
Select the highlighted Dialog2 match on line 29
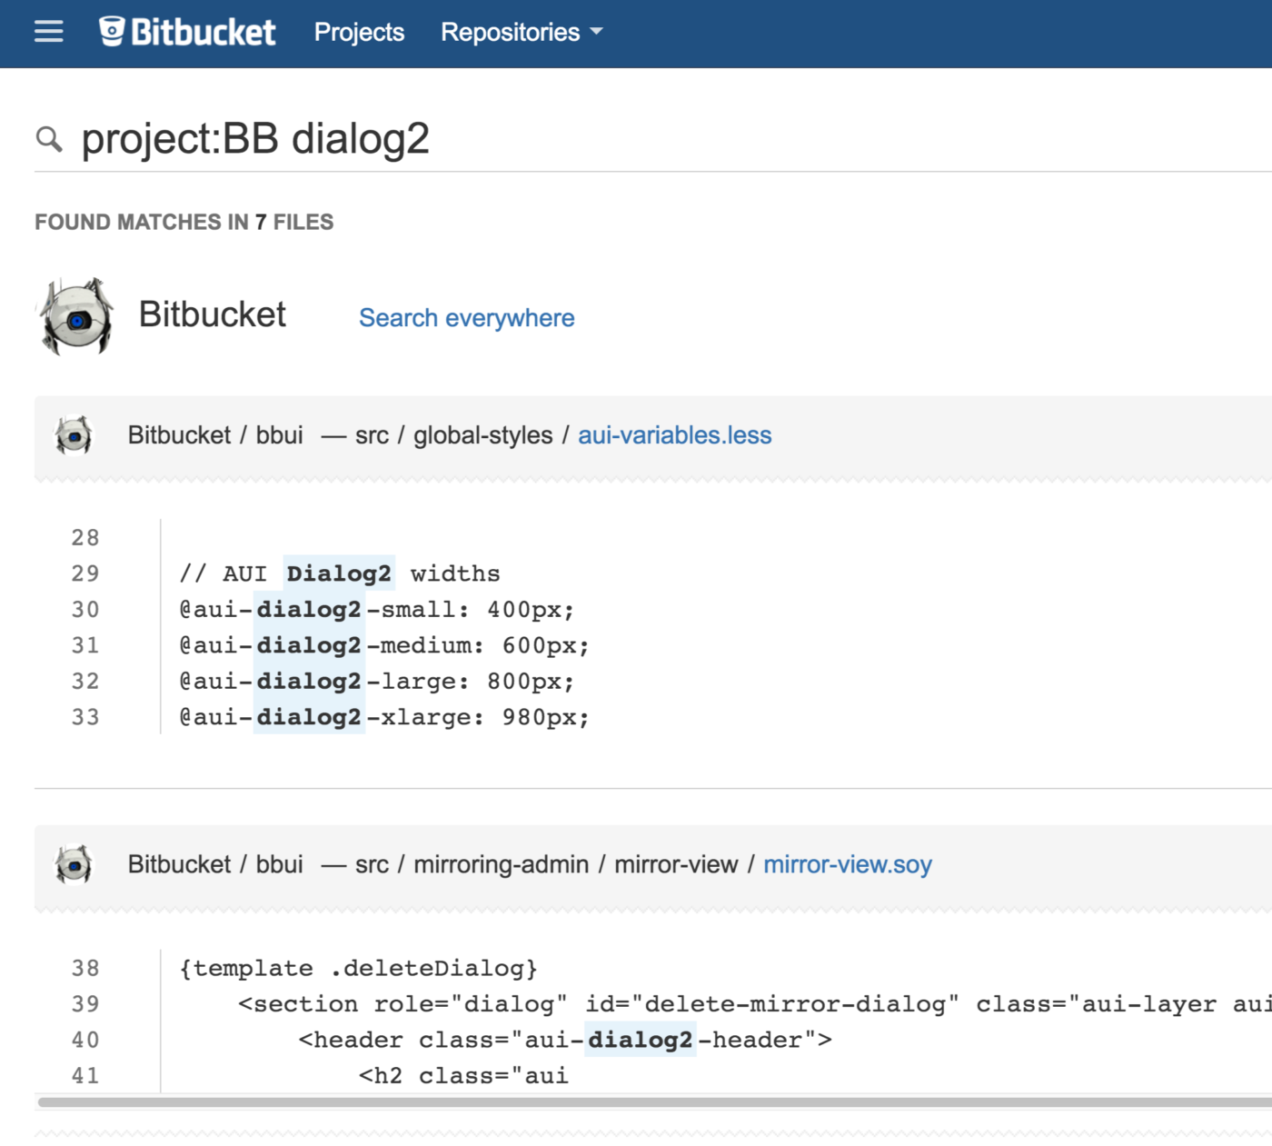(339, 573)
